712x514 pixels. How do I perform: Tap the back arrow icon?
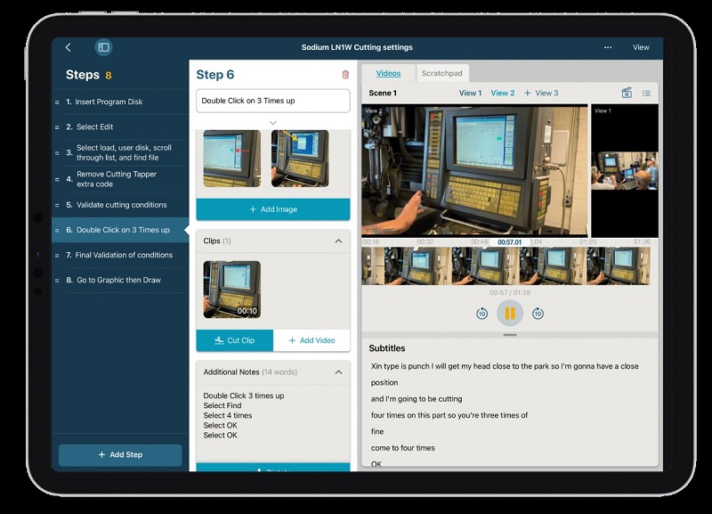click(69, 47)
